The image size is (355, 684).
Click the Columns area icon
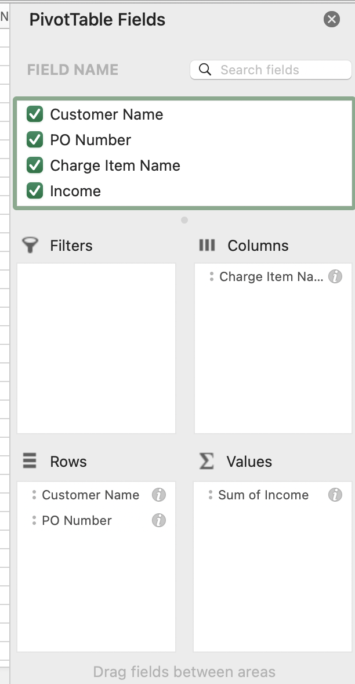click(207, 245)
